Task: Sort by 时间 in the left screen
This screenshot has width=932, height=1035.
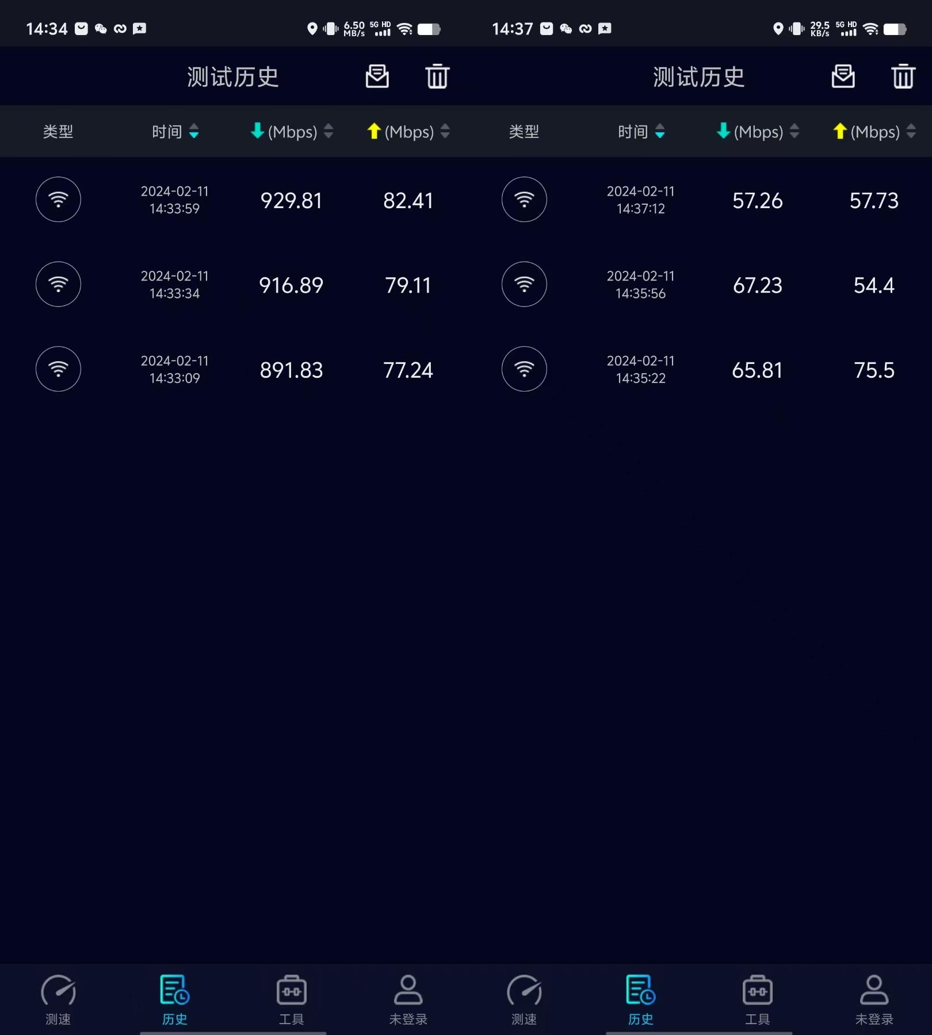Action: [175, 132]
